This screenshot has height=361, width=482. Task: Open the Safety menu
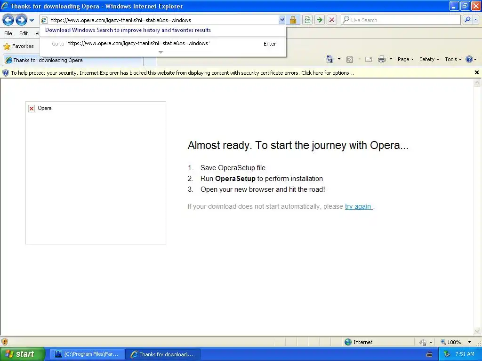429,60
